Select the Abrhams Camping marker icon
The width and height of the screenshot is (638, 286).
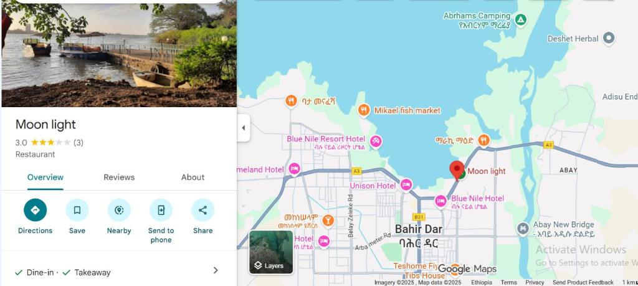pos(520,19)
